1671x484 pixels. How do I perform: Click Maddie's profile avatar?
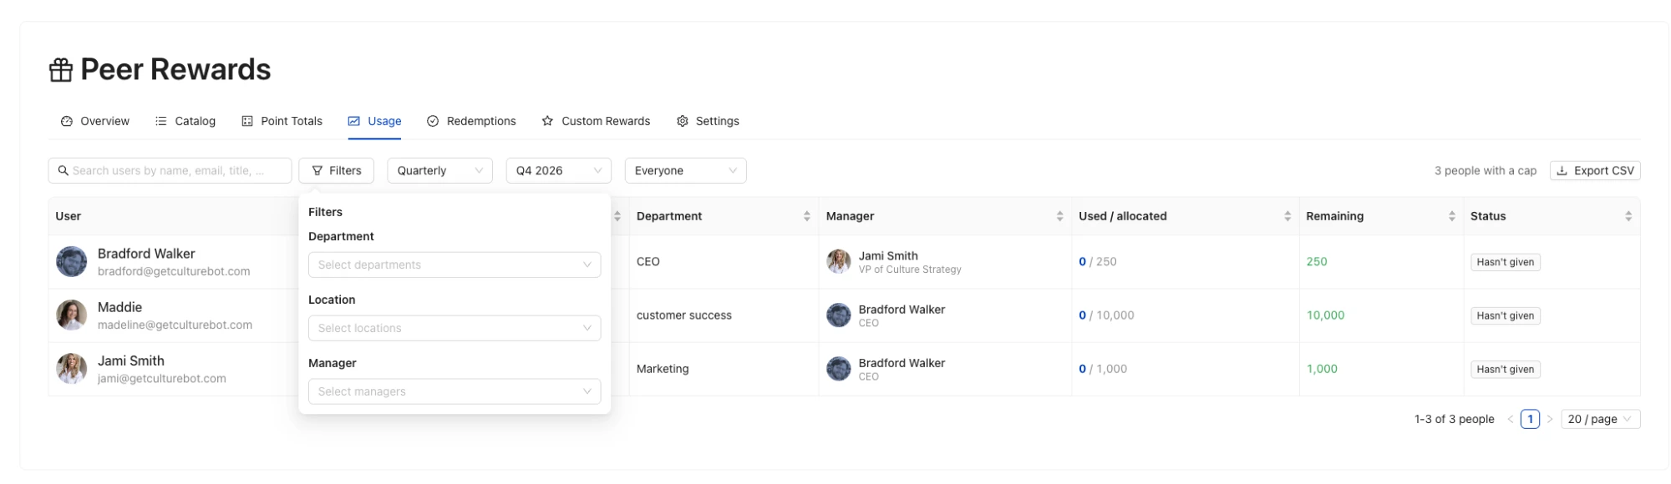pyautogui.click(x=72, y=315)
